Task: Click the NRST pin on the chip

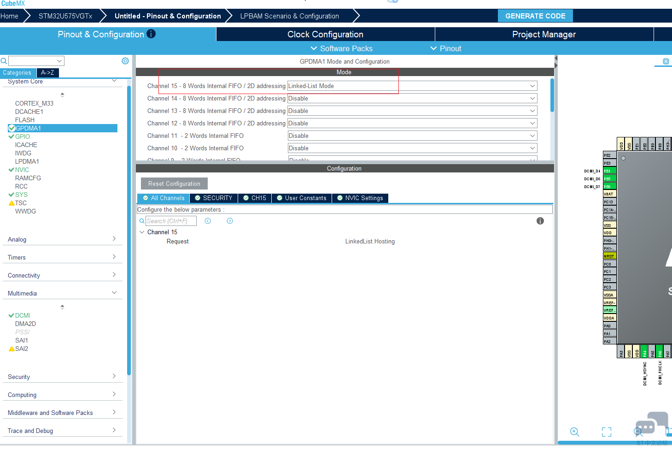Action: 610,256
